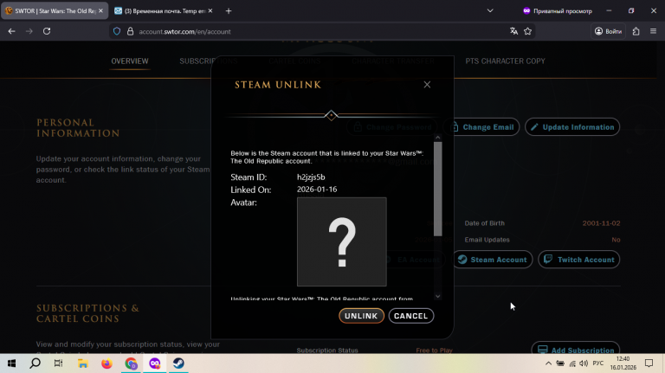Open the Windows Start menu
Image resolution: width=665 pixels, height=373 pixels.
click(x=11, y=363)
